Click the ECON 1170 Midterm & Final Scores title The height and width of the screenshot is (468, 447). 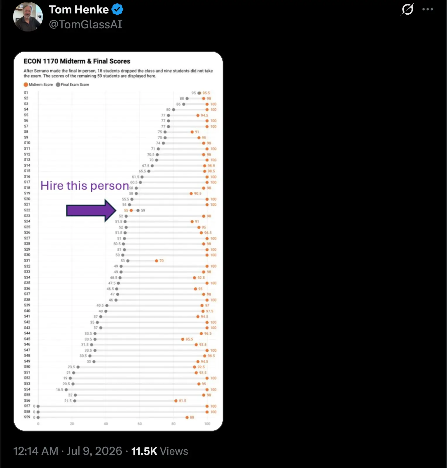(77, 61)
